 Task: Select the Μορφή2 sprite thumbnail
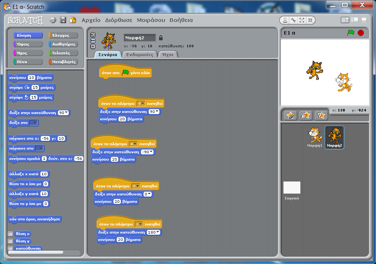point(335,137)
